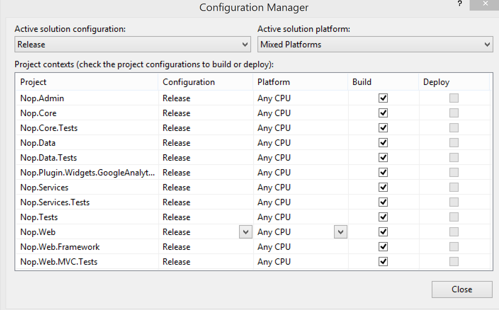
Task: Click the Project column header
Action: pyautogui.click(x=33, y=82)
